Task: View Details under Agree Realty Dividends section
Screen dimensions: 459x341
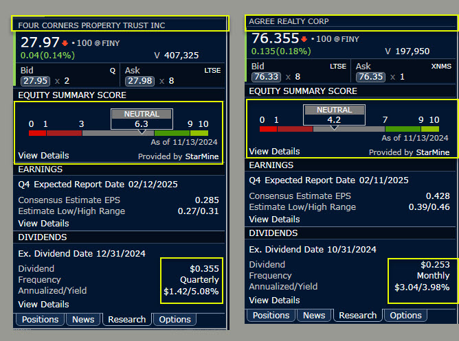Action: (274, 300)
